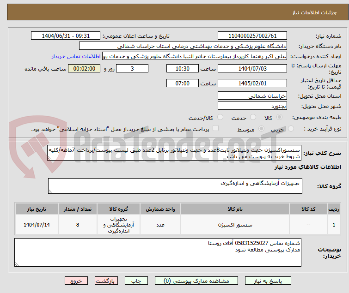Click the اطلاعات کالاهای مورد نیاز heading

(307, 167)
